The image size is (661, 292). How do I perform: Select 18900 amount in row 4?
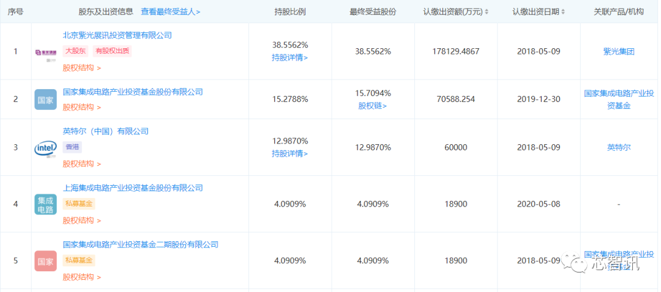(x=456, y=204)
